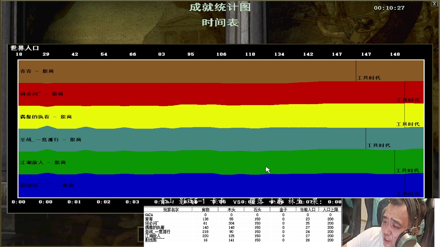Open the 成就统计图 header
Viewport: 440px width, 247px height.
(220, 7)
